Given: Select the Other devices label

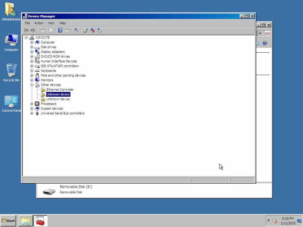Looking at the screenshot, I should [x=51, y=85].
